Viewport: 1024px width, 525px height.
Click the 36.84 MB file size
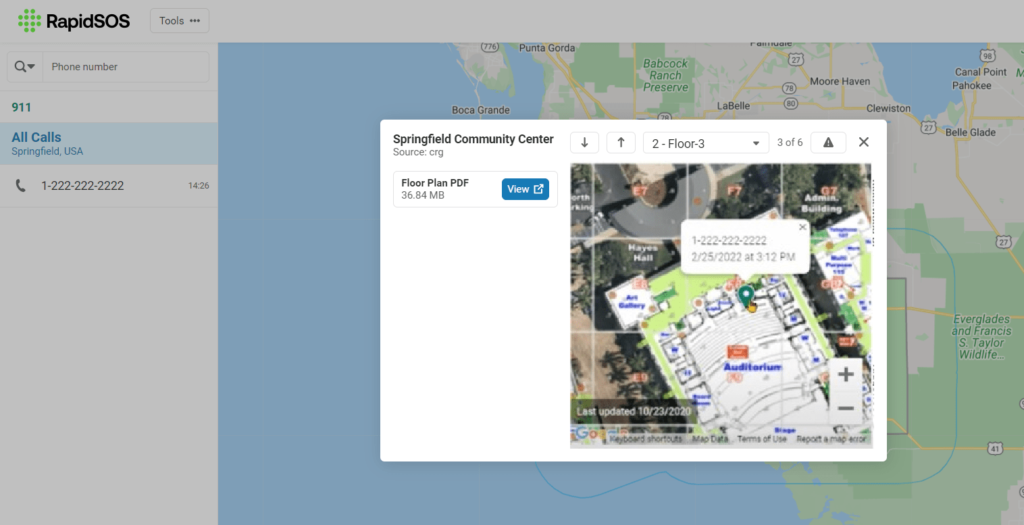click(423, 195)
